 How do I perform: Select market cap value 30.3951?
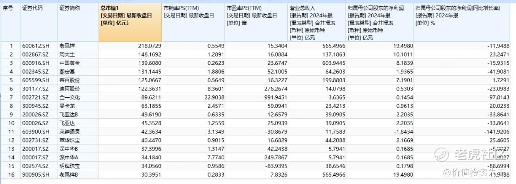pyautogui.click(x=152, y=175)
